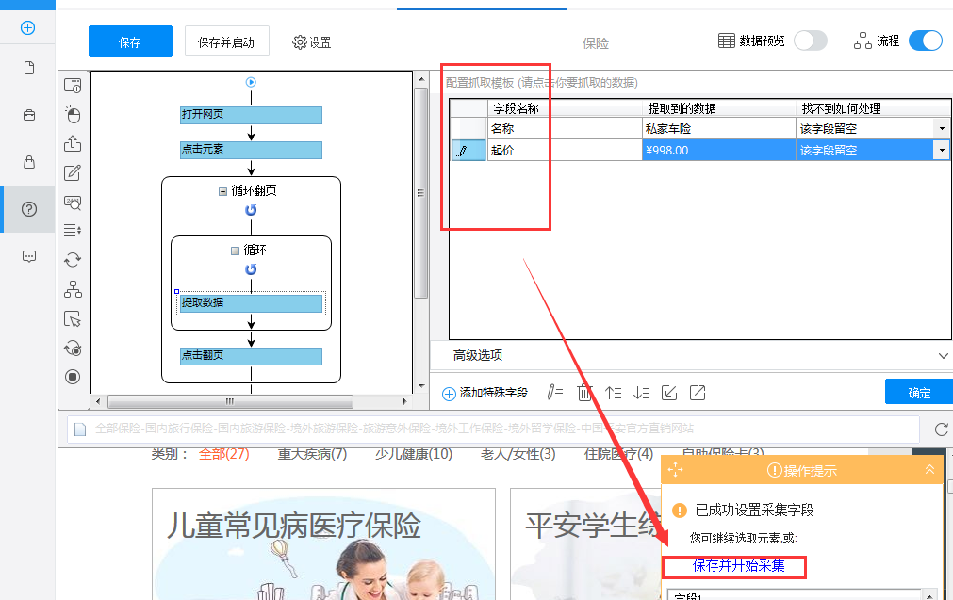Click the loop refresh tool icon
953x600 pixels.
pyautogui.click(x=73, y=260)
